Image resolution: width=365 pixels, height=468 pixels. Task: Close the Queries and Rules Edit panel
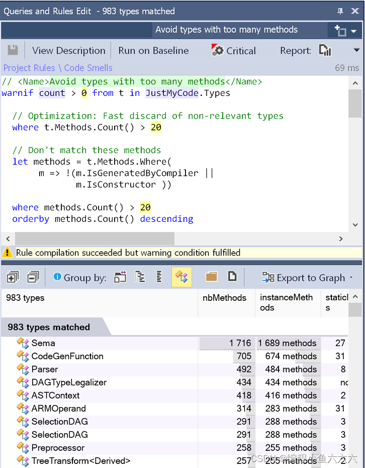coord(355,11)
